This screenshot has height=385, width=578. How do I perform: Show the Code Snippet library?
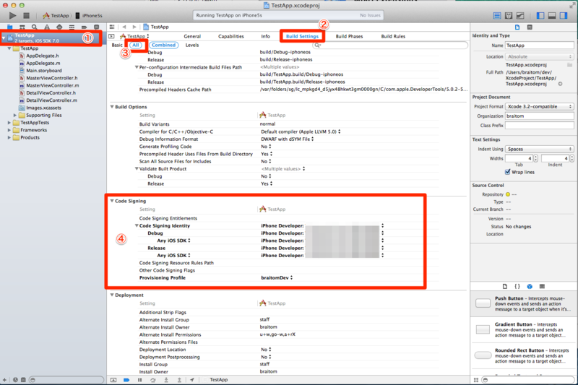pyautogui.click(x=517, y=286)
